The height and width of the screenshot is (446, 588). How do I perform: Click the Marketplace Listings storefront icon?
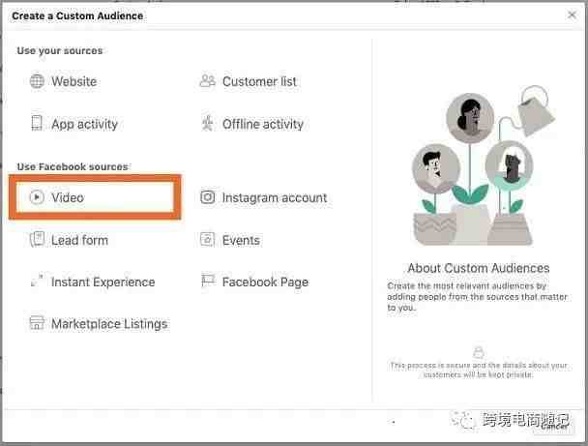pyautogui.click(x=37, y=323)
